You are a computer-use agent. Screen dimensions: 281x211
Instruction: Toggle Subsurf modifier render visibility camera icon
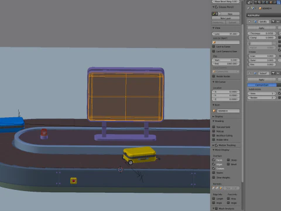[x=273, y=73]
